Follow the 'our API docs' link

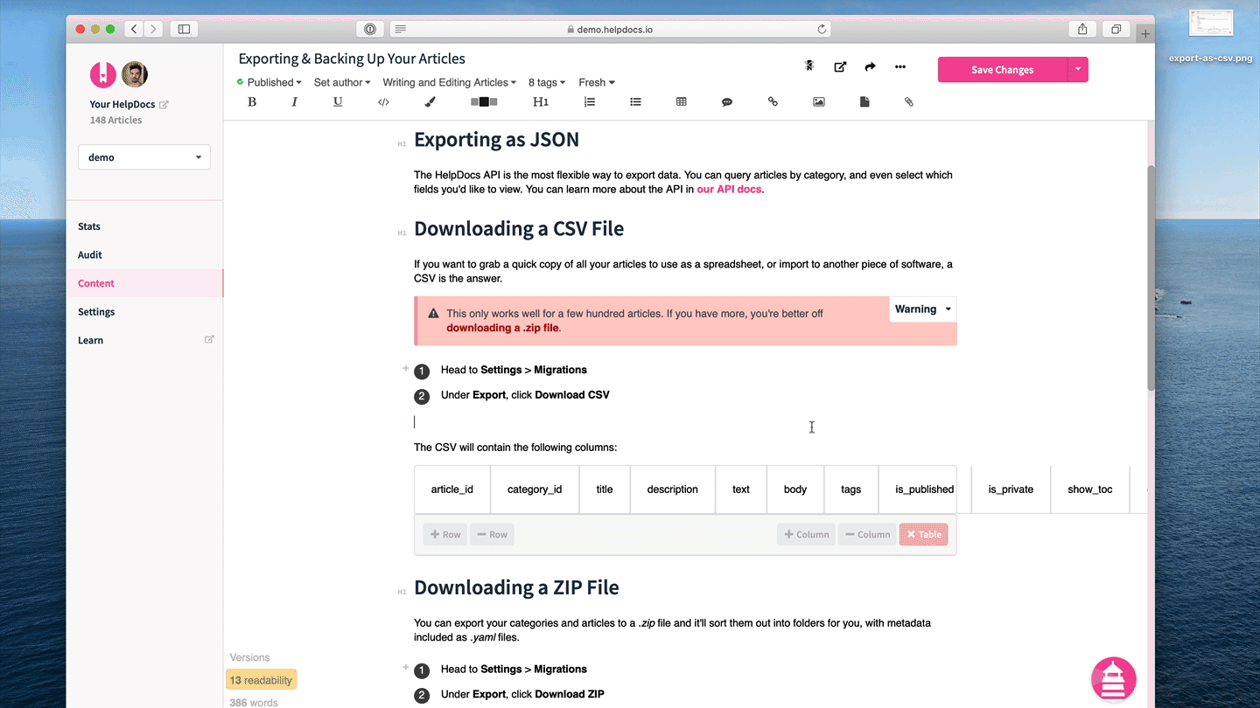point(729,189)
